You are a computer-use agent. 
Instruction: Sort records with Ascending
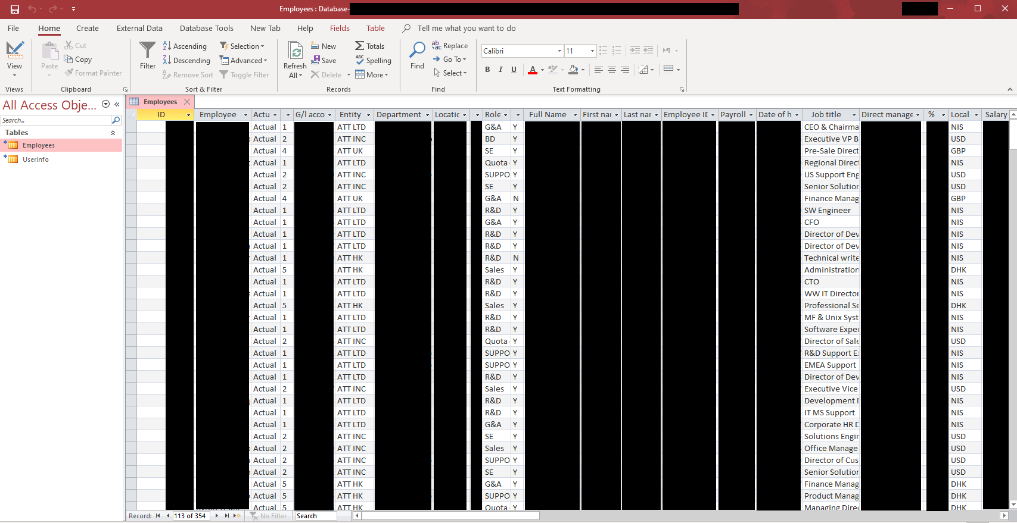click(185, 46)
